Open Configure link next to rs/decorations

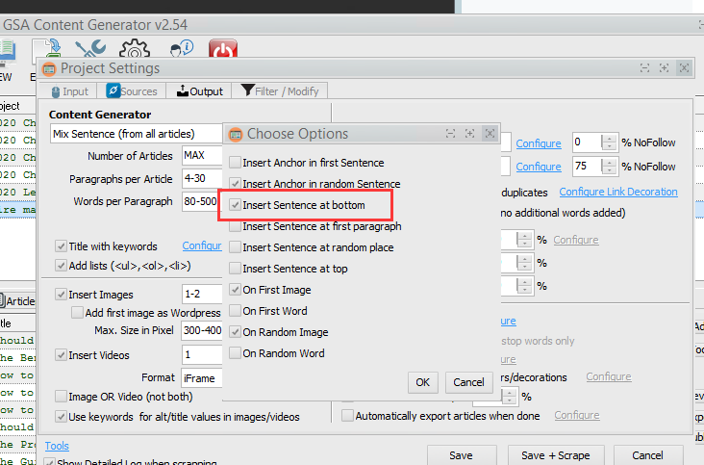click(x=609, y=376)
